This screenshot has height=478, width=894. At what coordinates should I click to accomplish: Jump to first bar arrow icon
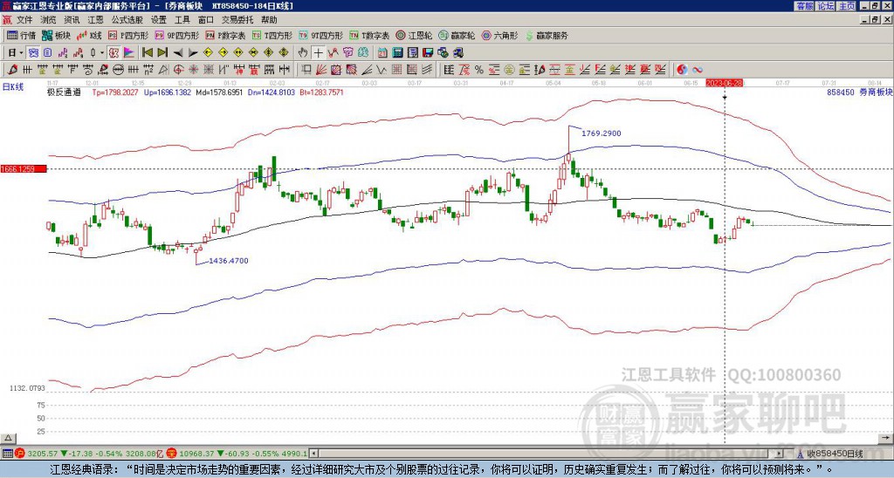pos(147,53)
